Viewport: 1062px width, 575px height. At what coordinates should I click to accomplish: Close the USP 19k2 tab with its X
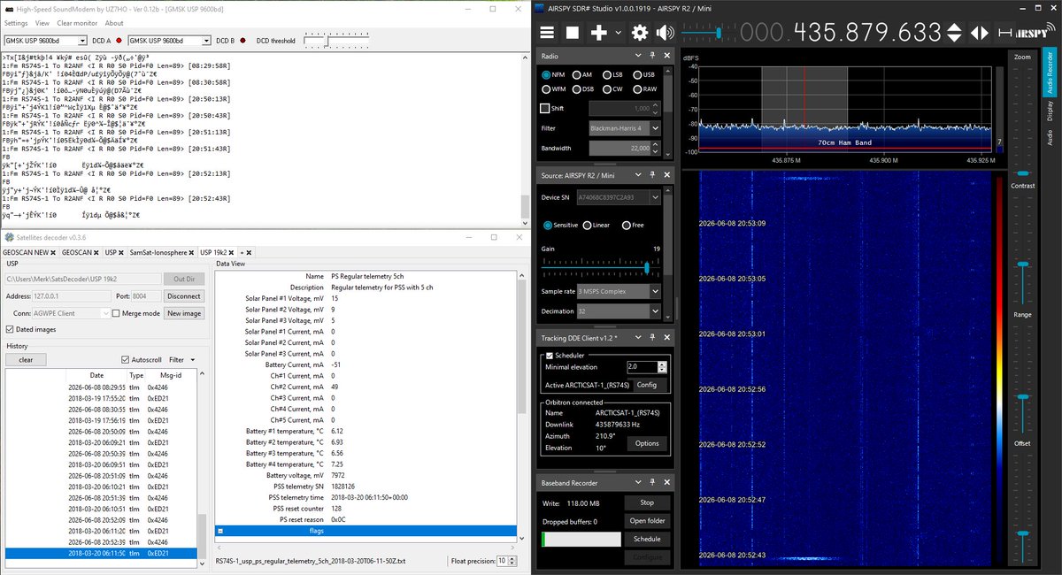pos(233,253)
